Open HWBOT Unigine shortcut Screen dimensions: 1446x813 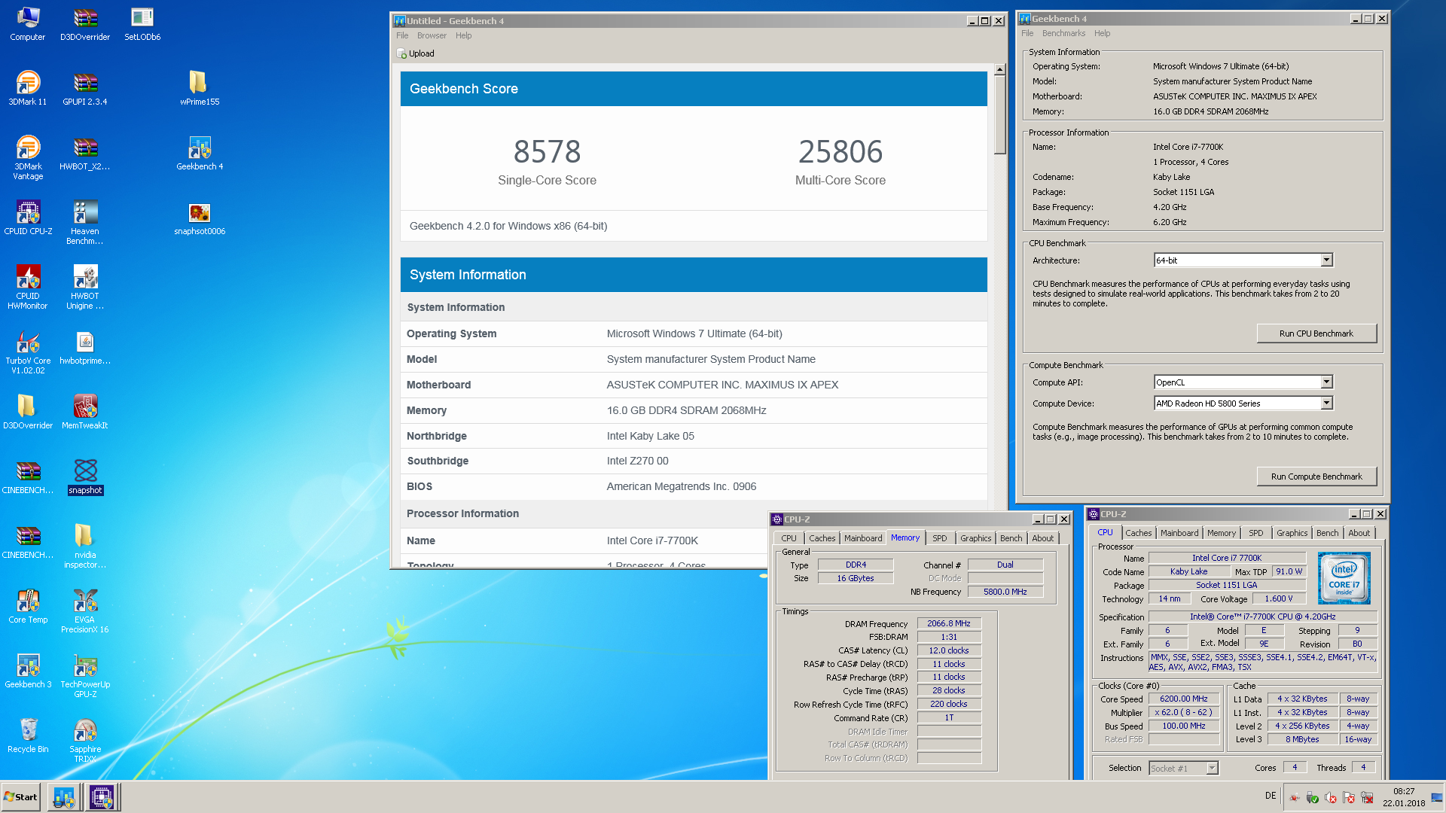[85, 286]
